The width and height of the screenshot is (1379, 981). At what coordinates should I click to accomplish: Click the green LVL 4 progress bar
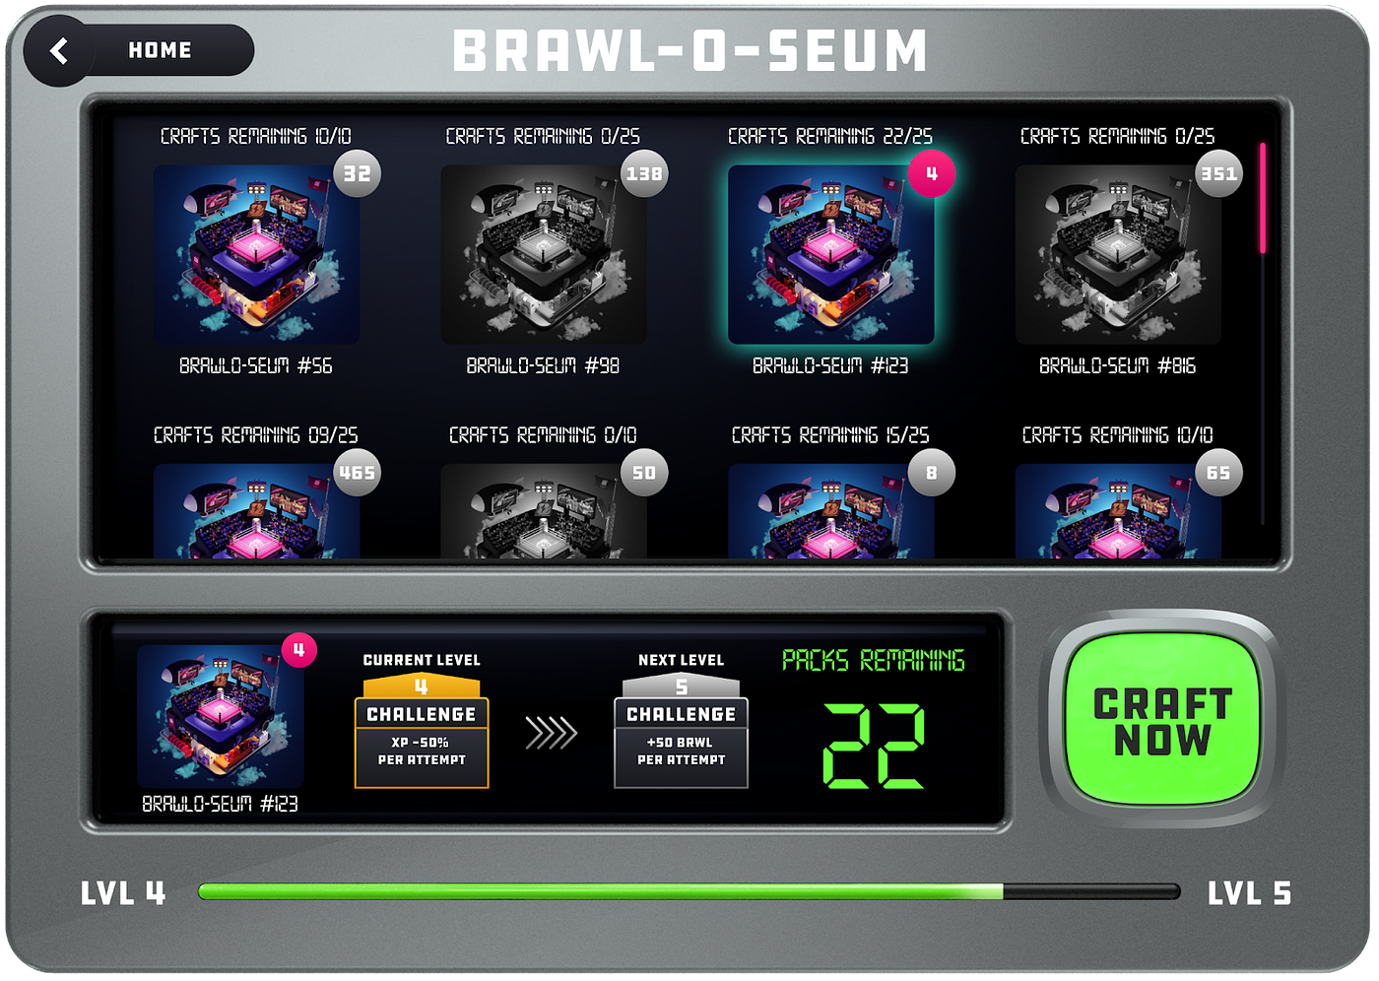(689, 891)
